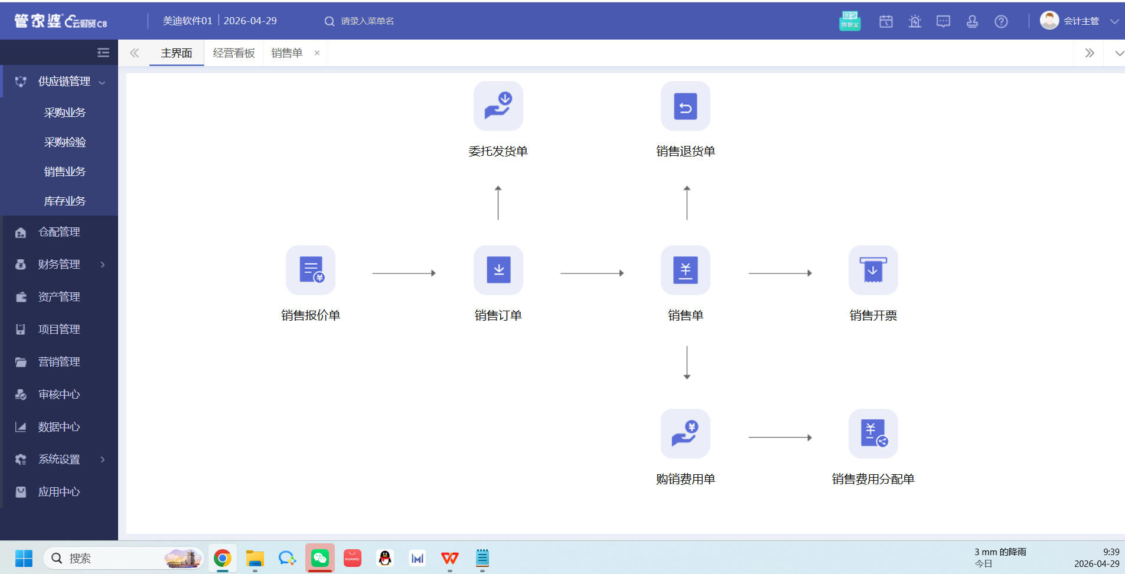The height and width of the screenshot is (574, 1125).
Task: Open the 购销费用单 icon
Action: click(x=686, y=433)
